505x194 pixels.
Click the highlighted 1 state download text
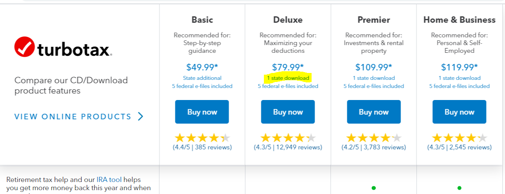click(288, 78)
